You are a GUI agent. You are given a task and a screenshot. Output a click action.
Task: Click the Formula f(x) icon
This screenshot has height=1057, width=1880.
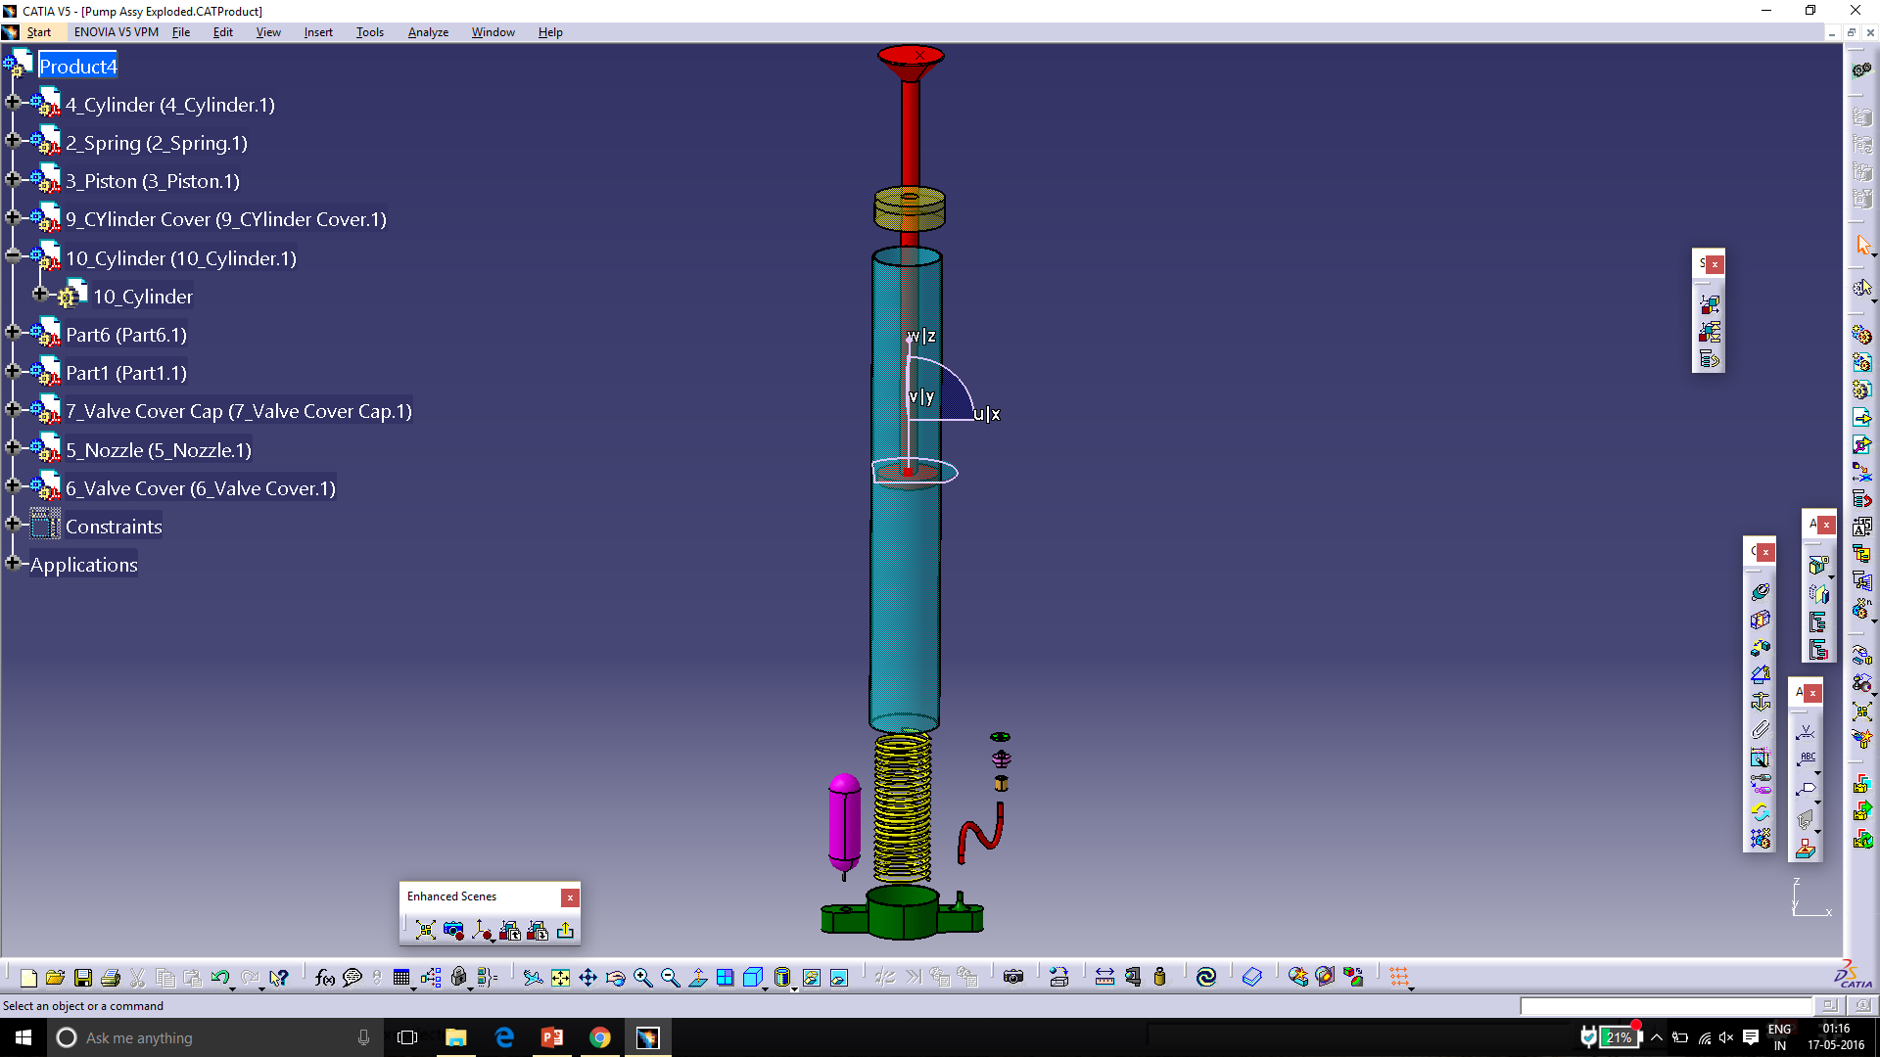click(x=325, y=977)
